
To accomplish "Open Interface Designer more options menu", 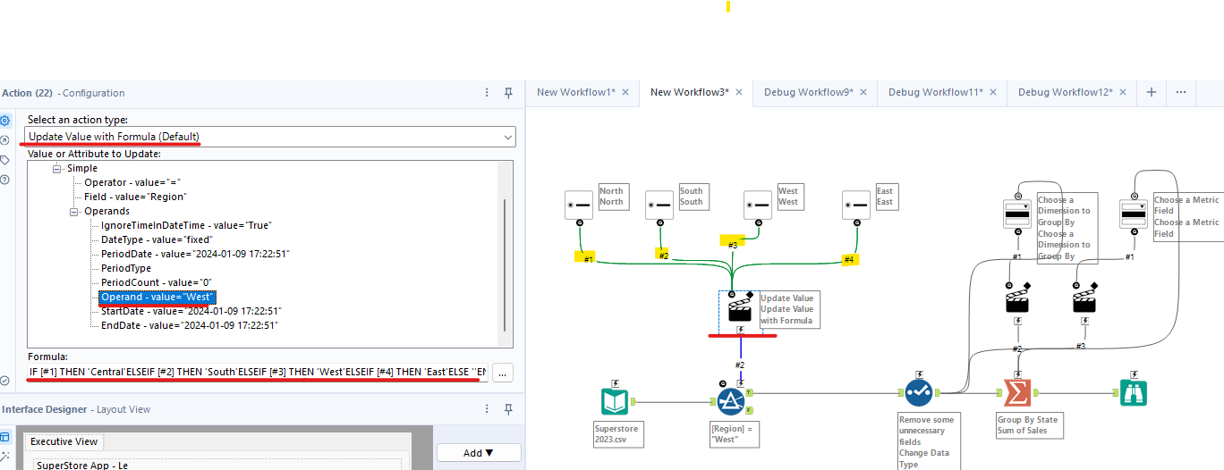I will point(487,409).
